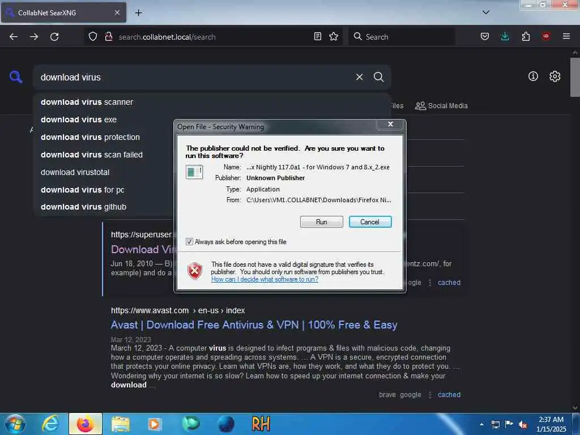
Task: Open Firefox hamburger menu
Action: point(566,36)
